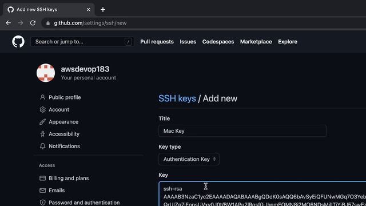Click the awsdevop183 profile avatar

(46, 73)
